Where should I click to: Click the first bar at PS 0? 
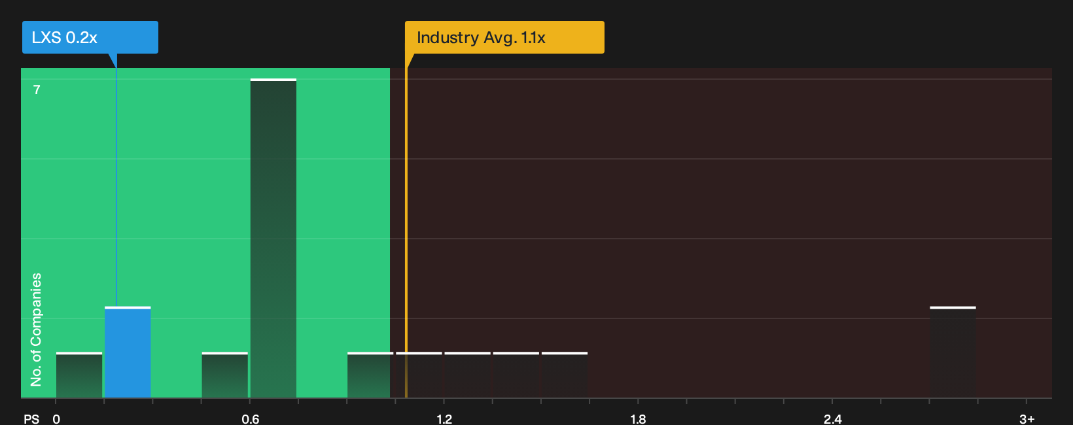point(79,375)
